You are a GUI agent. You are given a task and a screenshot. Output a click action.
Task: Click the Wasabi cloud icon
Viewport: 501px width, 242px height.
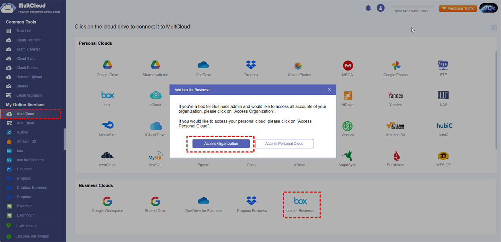point(347,126)
